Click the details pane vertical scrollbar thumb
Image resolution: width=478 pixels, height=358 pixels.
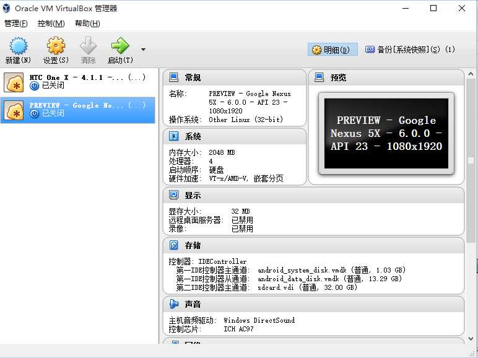point(471,160)
